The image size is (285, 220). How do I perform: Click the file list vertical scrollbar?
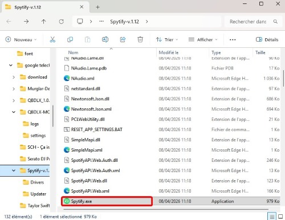pos(283,78)
